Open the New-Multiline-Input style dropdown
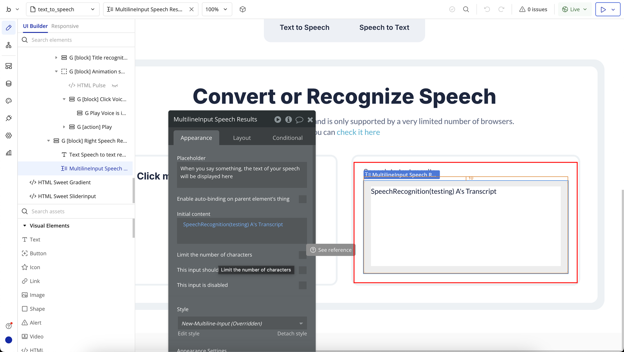This screenshot has height=352, width=624. [242, 323]
